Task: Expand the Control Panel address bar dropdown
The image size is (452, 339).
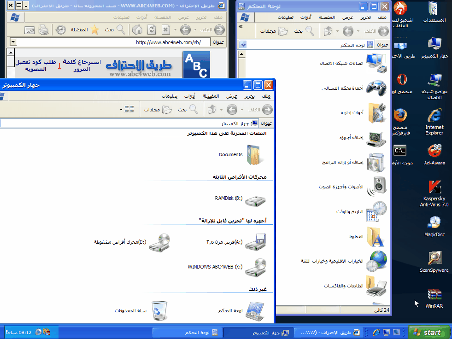Action: coord(243,45)
